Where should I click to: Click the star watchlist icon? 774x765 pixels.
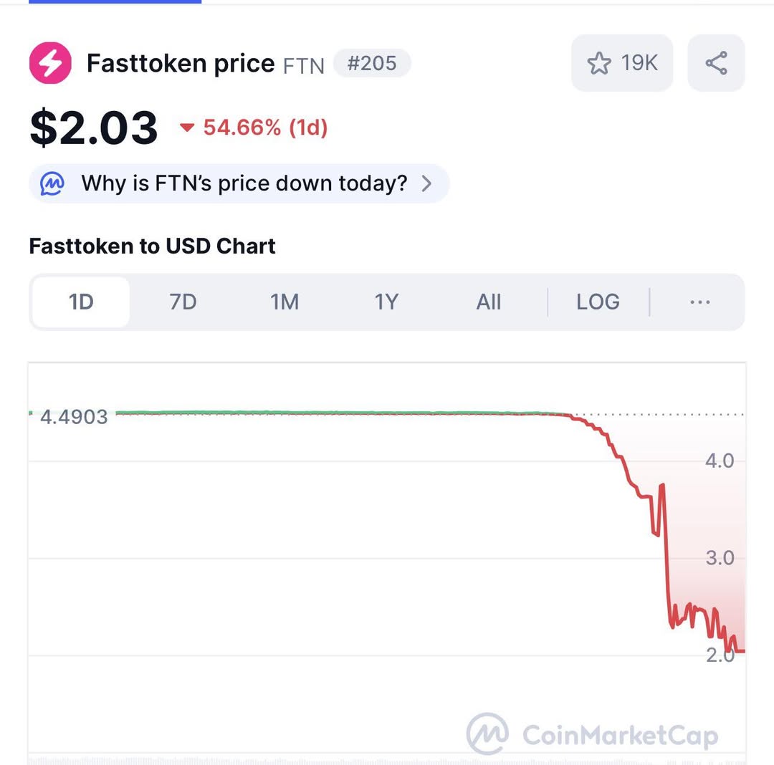(598, 63)
